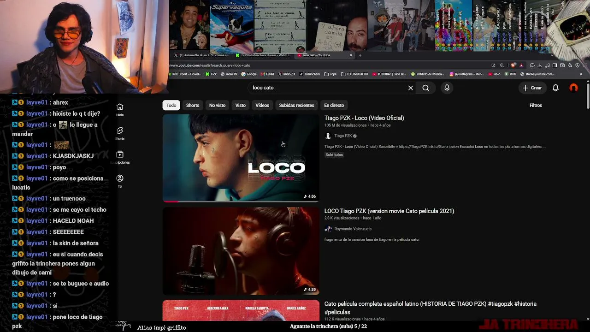Screen dimensions: 590x332
Task: Open YouTube notifications bell
Action: coord(555,88)
